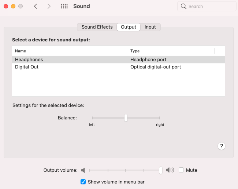Image resolution: width=238 pixels, height=189 pixels.
Task: Select the Output tab
Action: tap(129, 27)
